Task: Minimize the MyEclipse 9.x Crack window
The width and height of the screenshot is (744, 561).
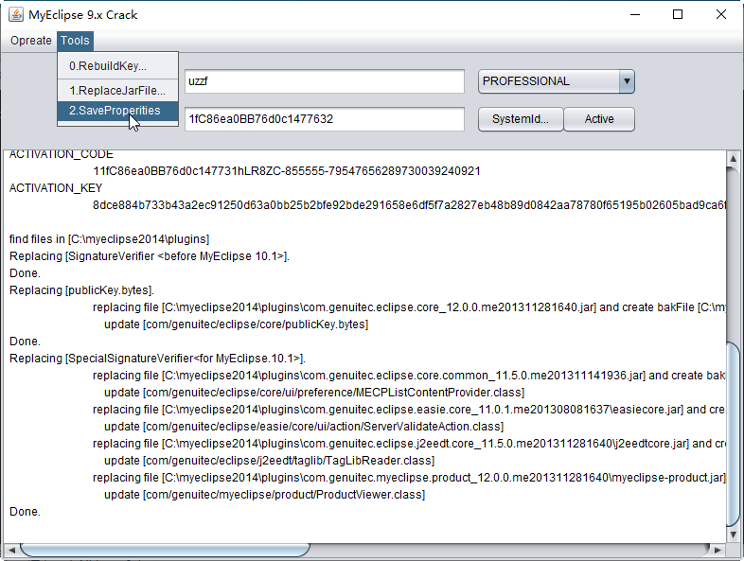Action: 633,14
